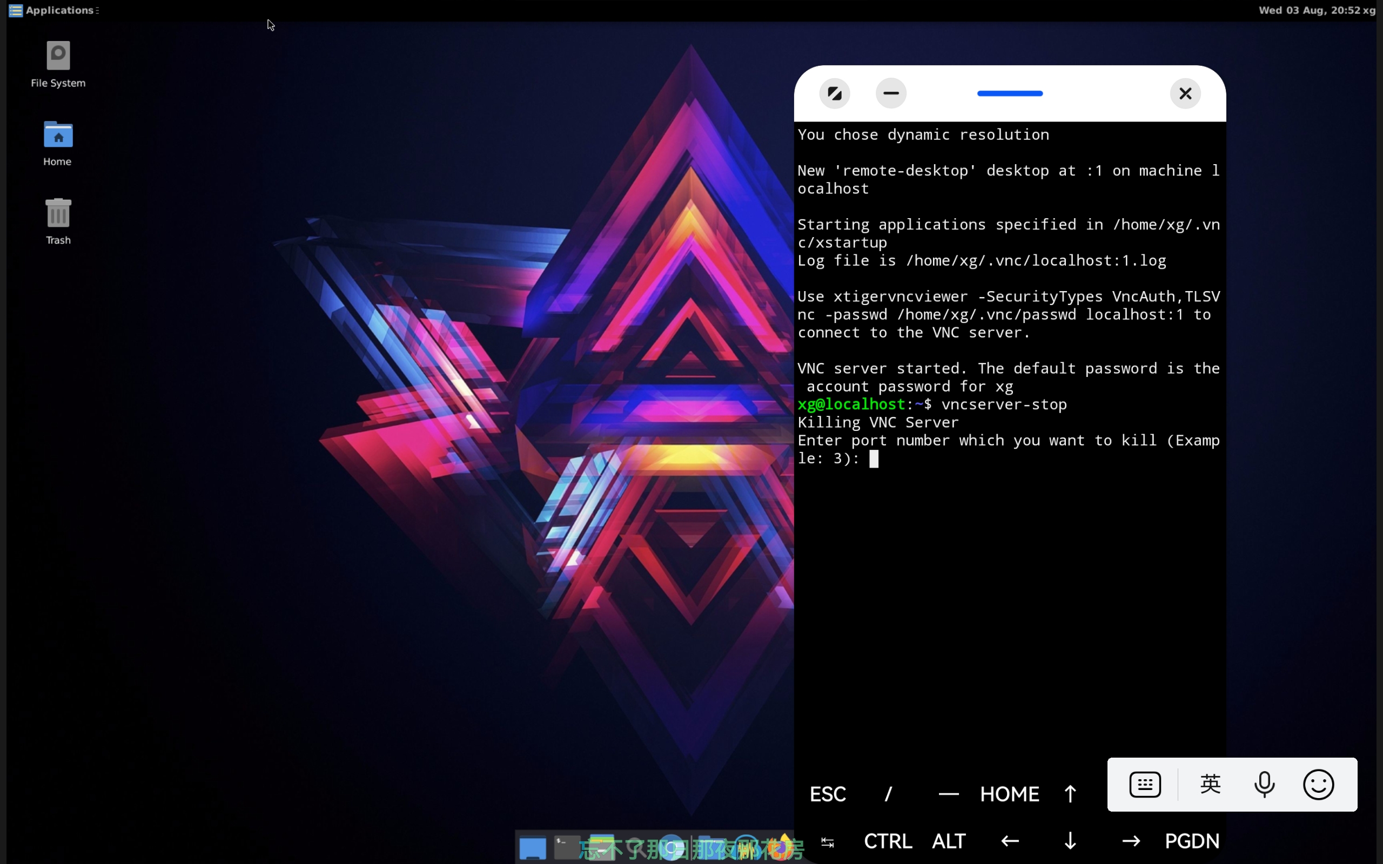The image size is (1383, 864).
Task: Open the file manager drawer icon in the dock
Action: [602, 848]
